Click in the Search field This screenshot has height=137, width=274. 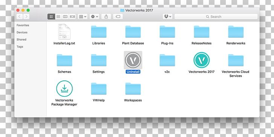(216, 17)
